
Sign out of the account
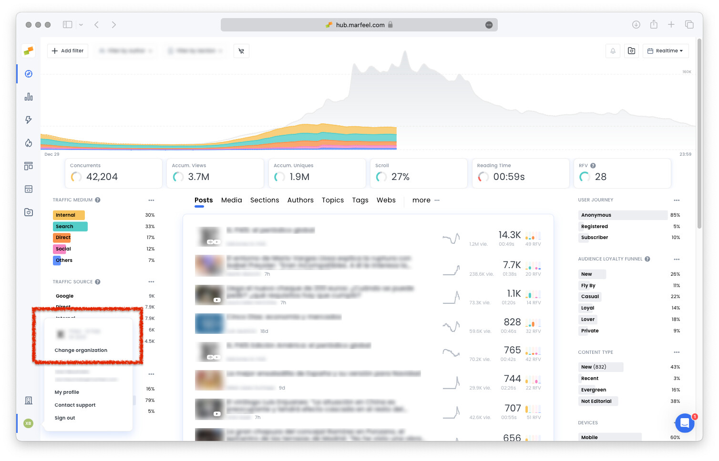pos(64,418)
